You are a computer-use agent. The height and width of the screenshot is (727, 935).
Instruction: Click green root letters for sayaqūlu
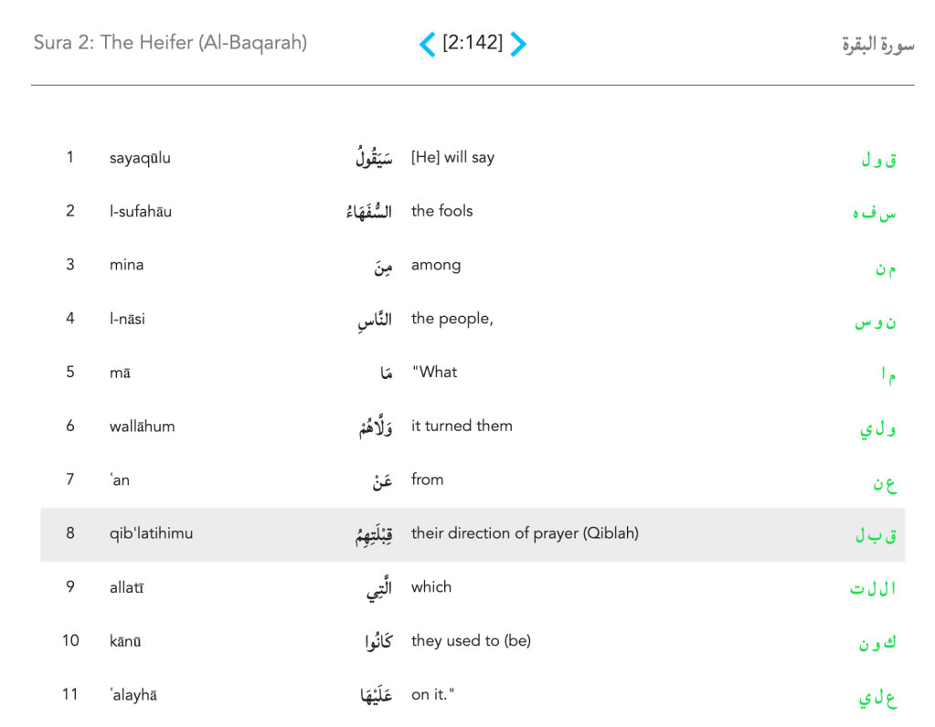(x=878, y=160)
